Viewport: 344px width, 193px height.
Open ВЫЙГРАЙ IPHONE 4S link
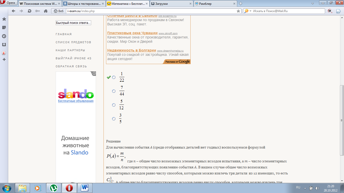(74, 58)
